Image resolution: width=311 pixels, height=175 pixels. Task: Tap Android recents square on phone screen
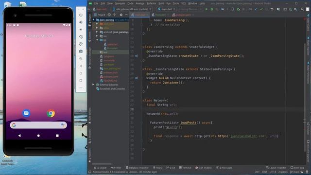(x=57, y=136)
